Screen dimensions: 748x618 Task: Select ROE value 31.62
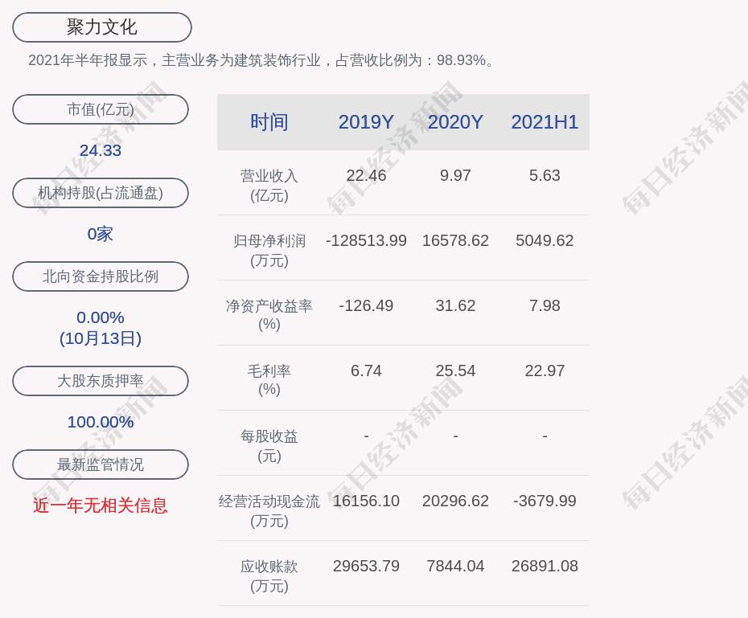[455, 305]
